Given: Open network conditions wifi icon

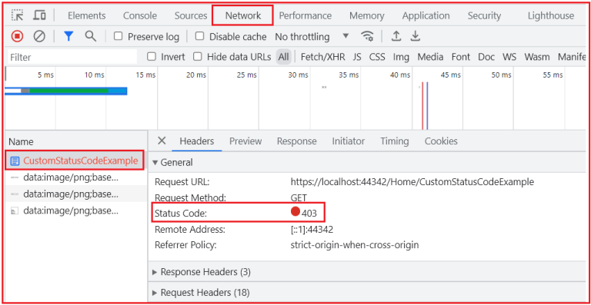Looking at the screenshot, I should click(367, 36).
